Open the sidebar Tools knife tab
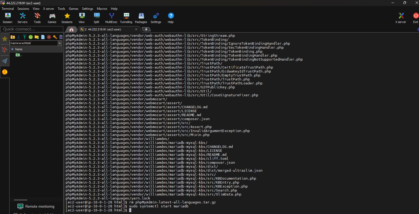Screen dimensions: 419x214 click(5, 50)
